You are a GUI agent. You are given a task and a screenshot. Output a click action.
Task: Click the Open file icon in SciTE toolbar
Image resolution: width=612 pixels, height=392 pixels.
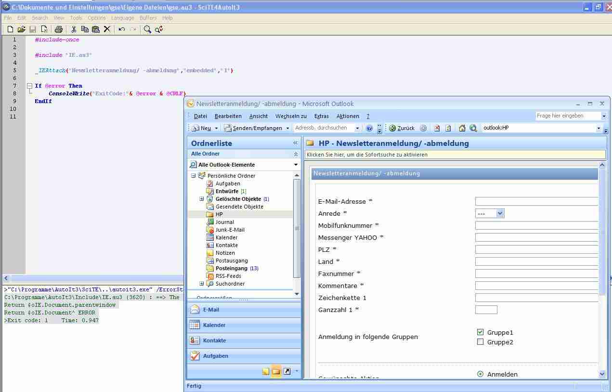[x=21, y=29]
